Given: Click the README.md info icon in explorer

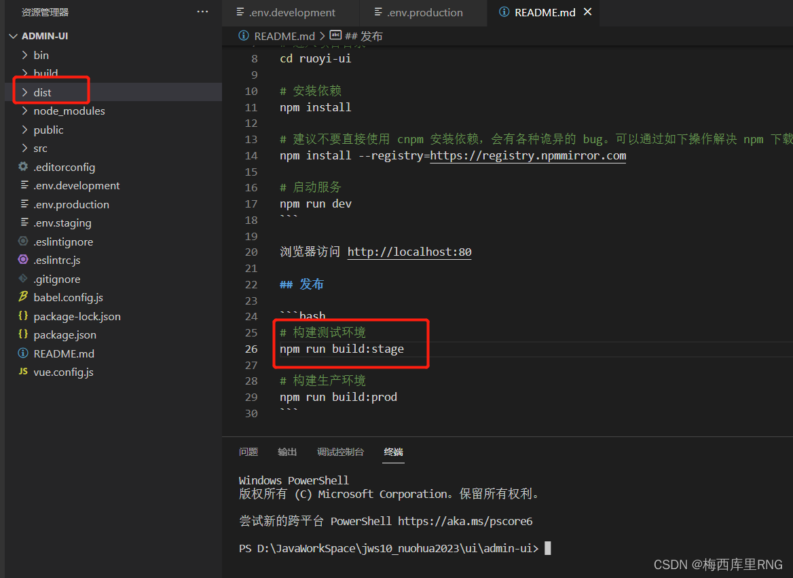Looking at the screenshot, I should (x=23, y=353).
